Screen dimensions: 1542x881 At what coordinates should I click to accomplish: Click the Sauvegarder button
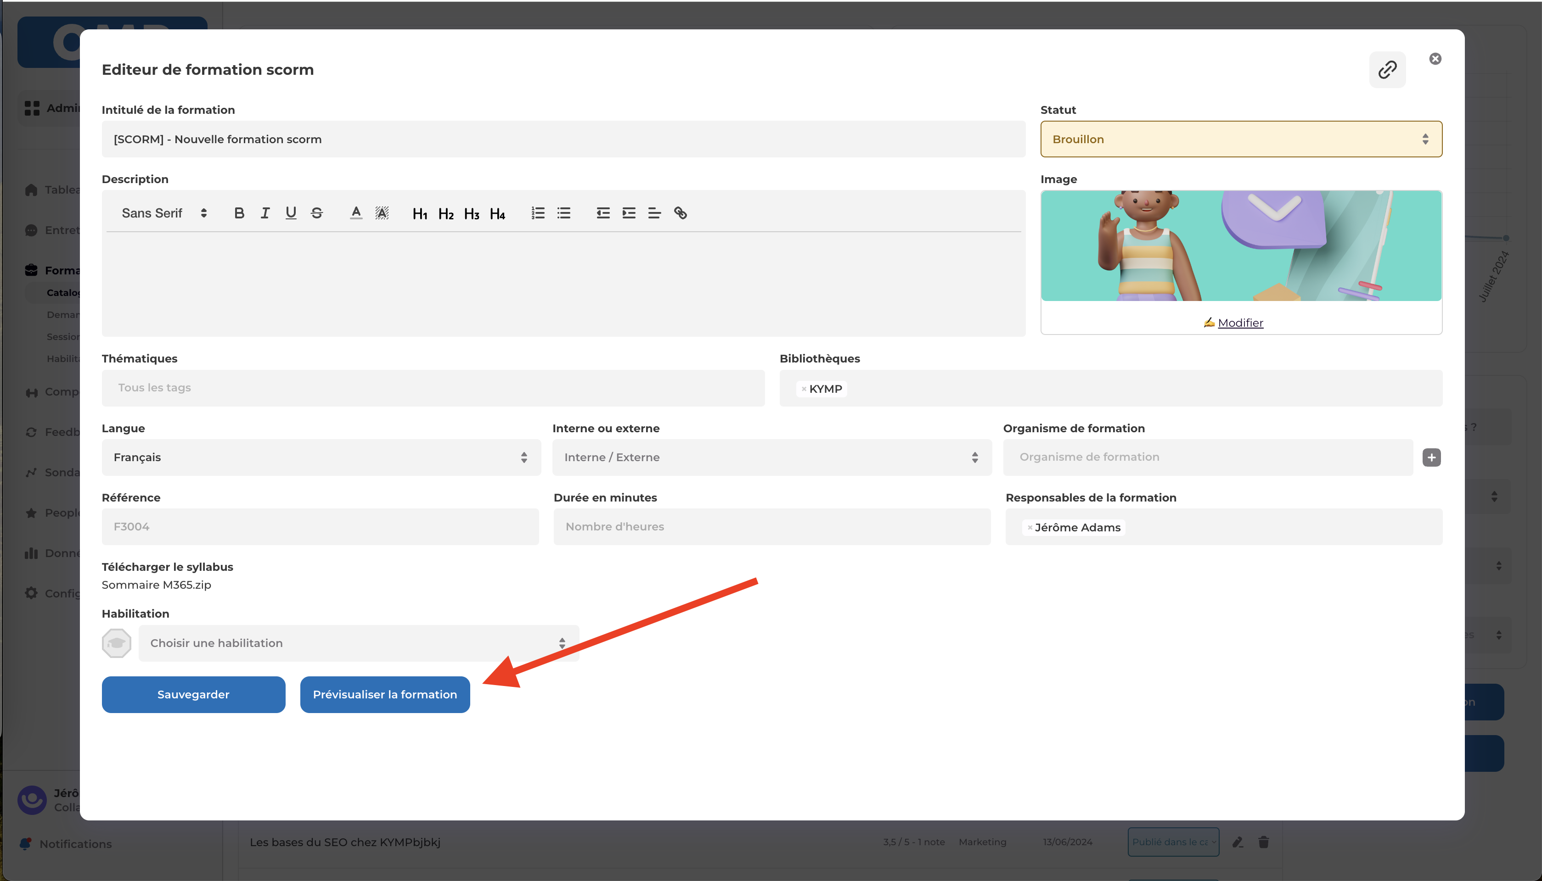pos(193,695)
